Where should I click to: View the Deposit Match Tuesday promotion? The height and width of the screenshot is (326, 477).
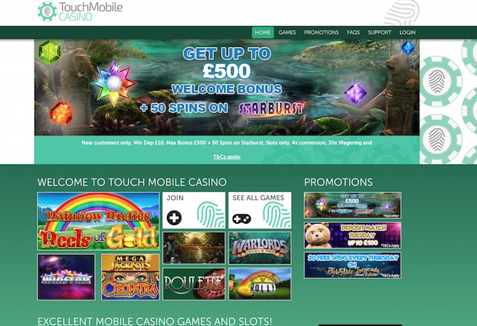pos(352,235)
